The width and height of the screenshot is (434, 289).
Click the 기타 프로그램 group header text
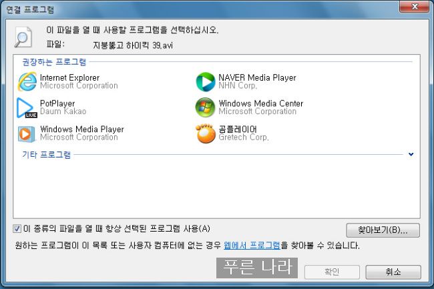(x=47, y=155)
